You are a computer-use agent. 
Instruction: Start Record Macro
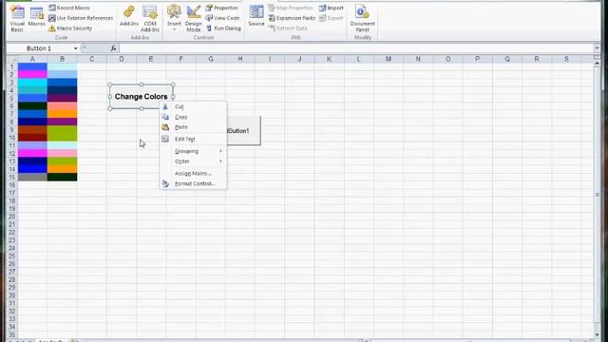click(69, 8)
